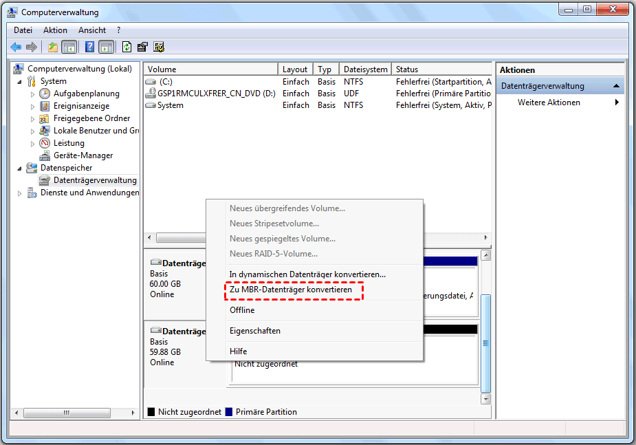The image size is (636, 445).
Task: Click the Datenträgerverwaltung disk icon in tree
Action: coord(44,180)
